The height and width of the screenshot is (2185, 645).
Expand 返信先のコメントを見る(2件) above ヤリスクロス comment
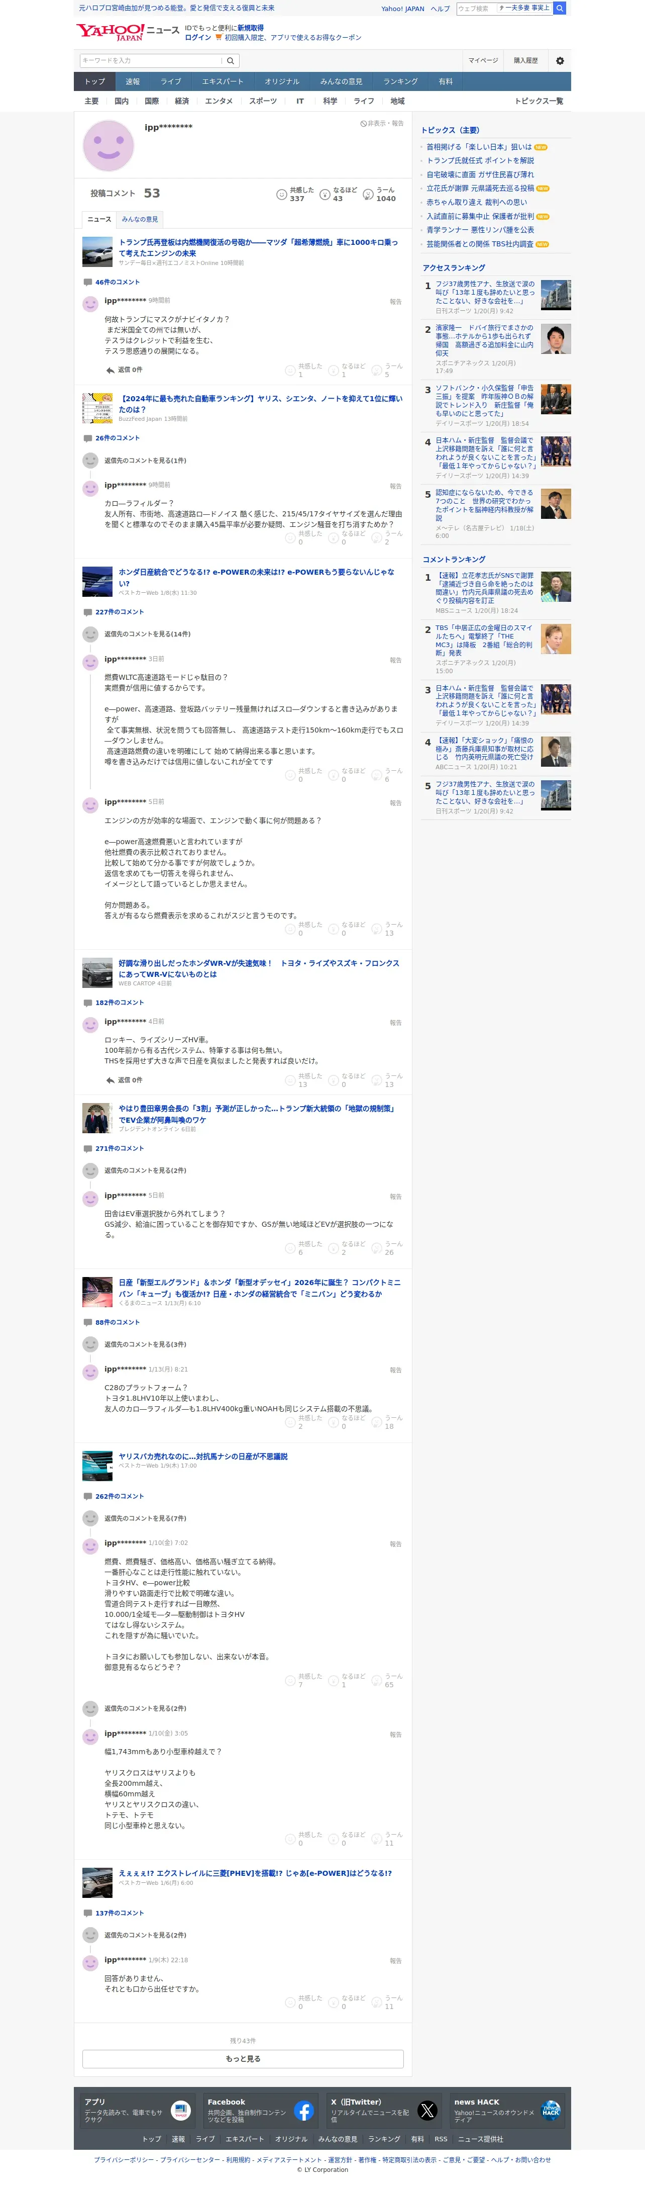145,1708
